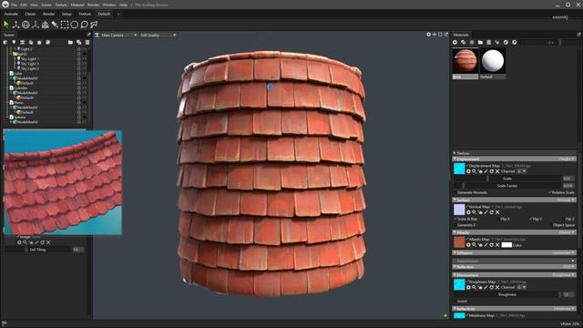This screenshot has height=328, width=583.
Task: Click viewport settings gear icon
Action: (x=428, y=35)
